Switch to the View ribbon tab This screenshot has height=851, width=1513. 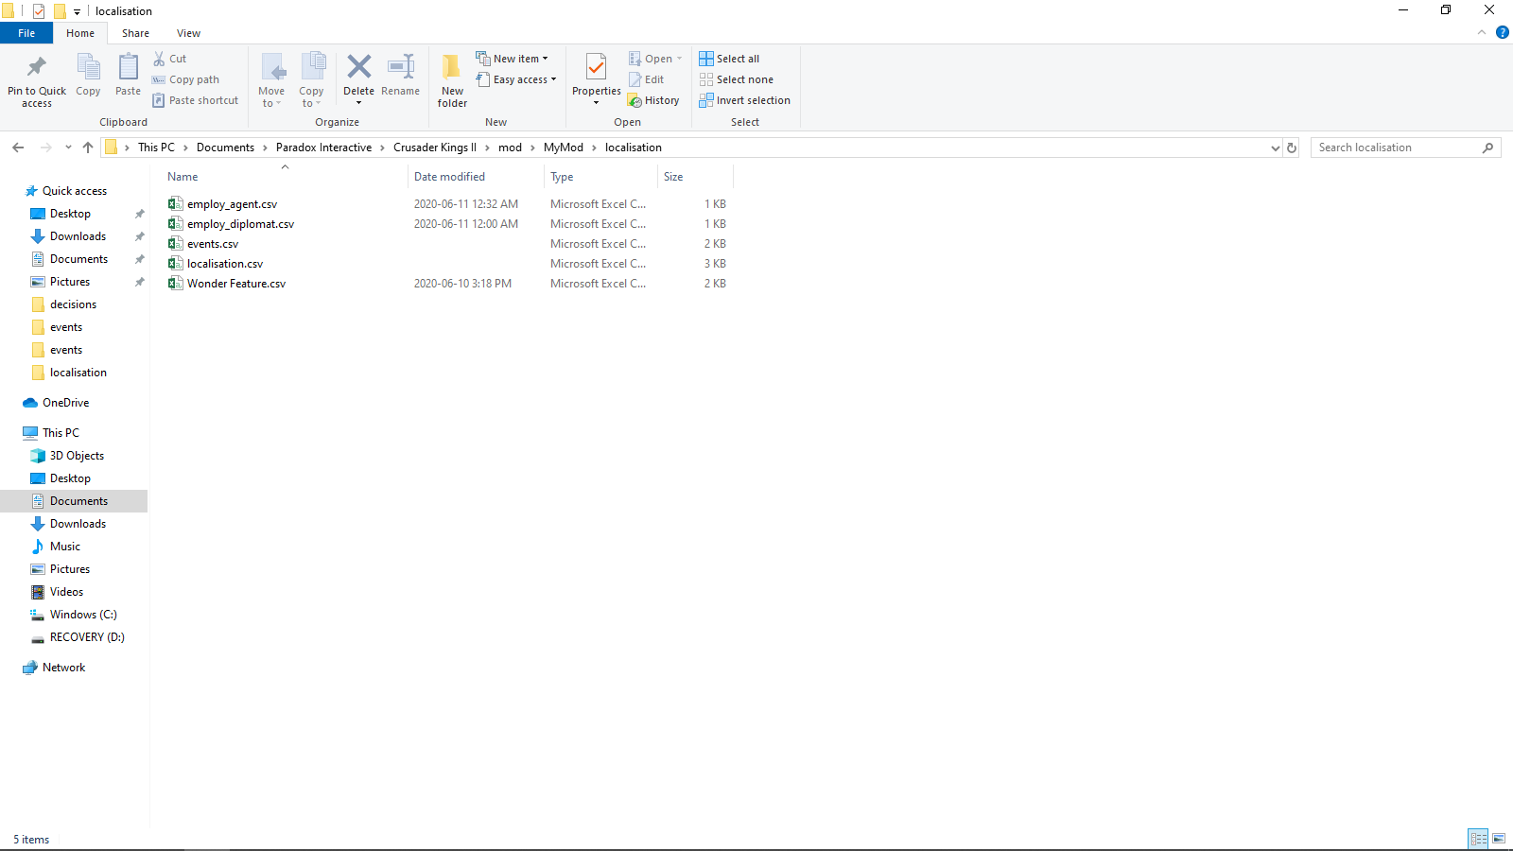click(x=188, y=33)
